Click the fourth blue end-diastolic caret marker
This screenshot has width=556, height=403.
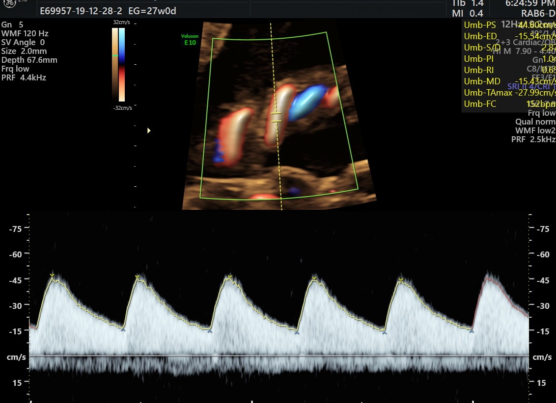point(385,332)
